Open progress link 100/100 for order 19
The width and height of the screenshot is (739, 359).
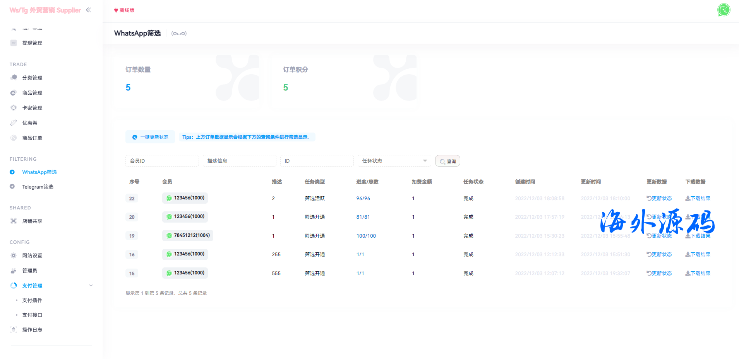click(366, 236)
